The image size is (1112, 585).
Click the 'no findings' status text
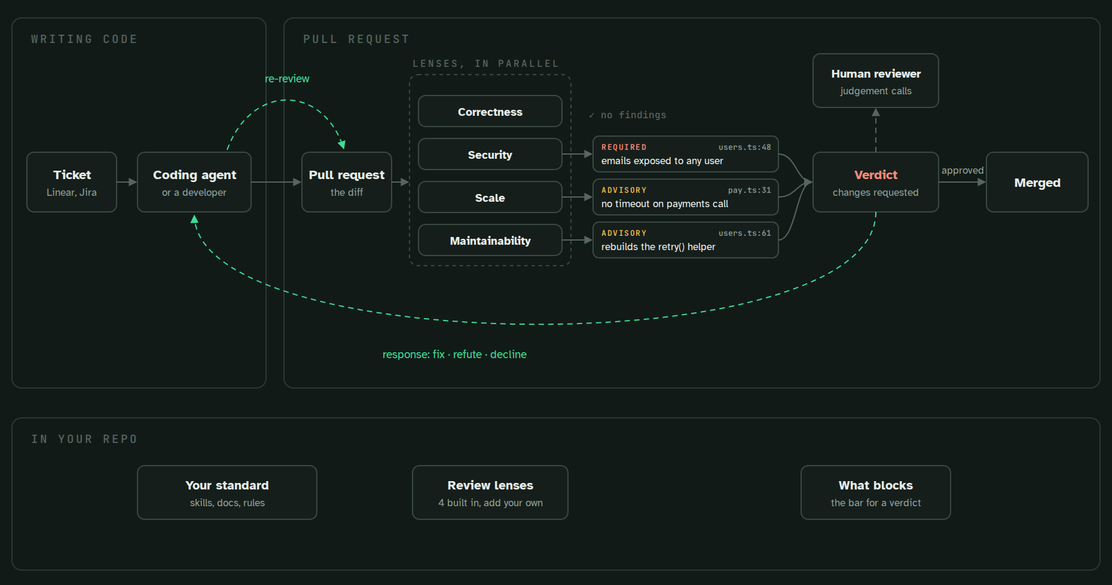pos(628,115)
